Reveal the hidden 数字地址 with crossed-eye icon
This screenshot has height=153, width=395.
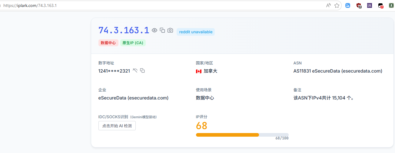[135, 71]
